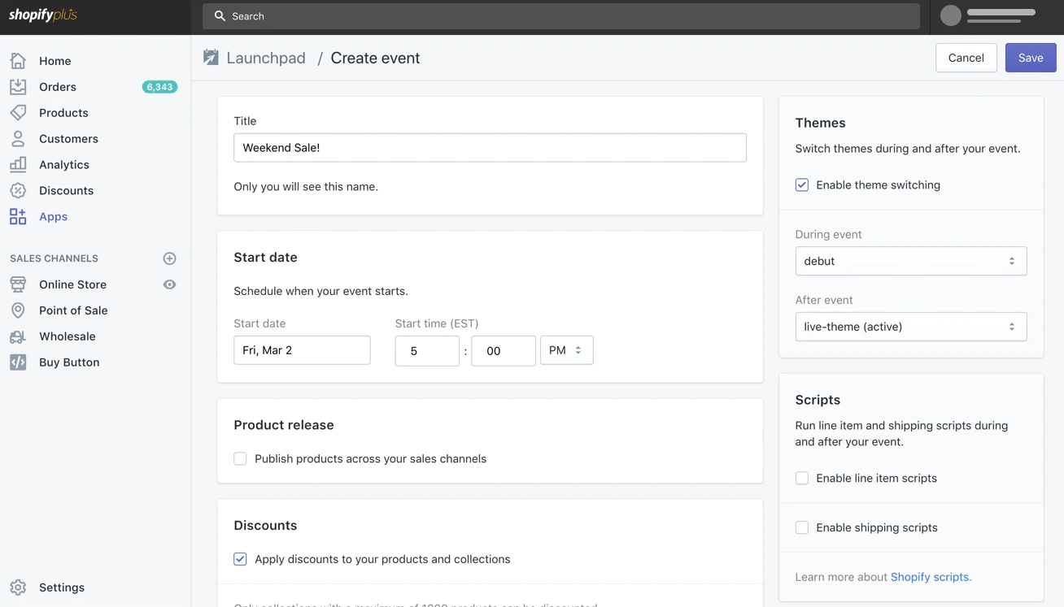Open Products using its tag icon

(x=19, y=112)
